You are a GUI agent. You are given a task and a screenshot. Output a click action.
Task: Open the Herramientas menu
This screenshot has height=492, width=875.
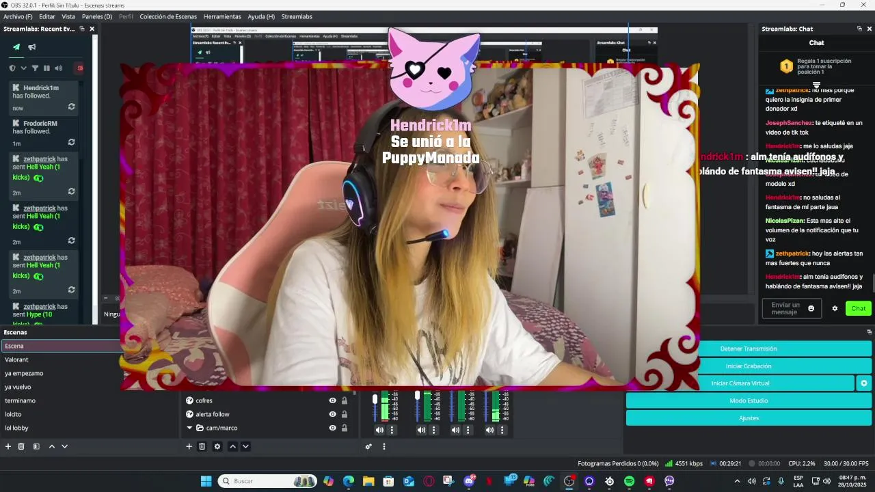(222, 16)
